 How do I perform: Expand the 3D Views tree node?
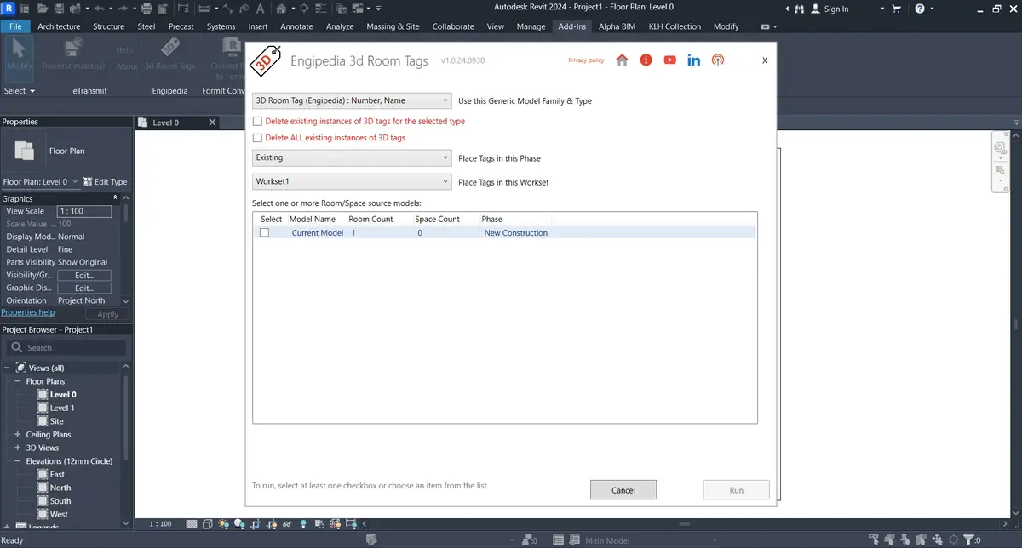(x=17, y=448)
